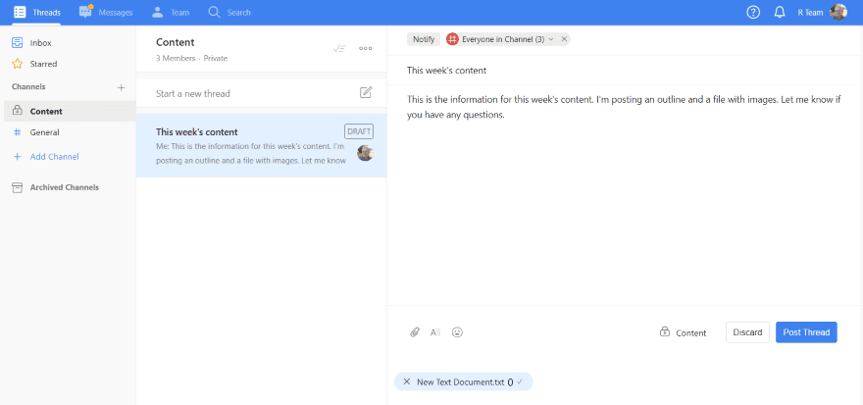Click the Content channel header title

(x=175, y=42)
